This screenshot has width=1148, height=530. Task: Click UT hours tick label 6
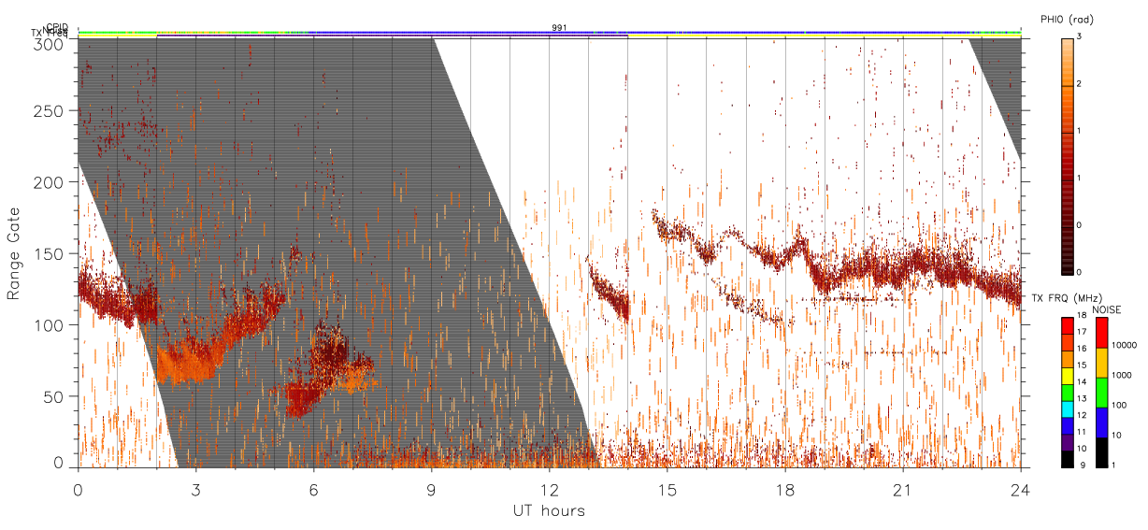(313, 489)
